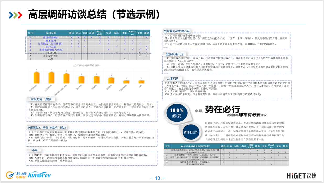Click the blue '100% 必要' circle
Image resolution: width=324 pixels, height=183 pixels.
point(177,112)
